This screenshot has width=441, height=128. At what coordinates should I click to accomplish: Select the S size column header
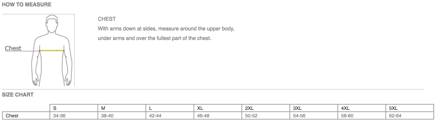(x=74, y=108)
